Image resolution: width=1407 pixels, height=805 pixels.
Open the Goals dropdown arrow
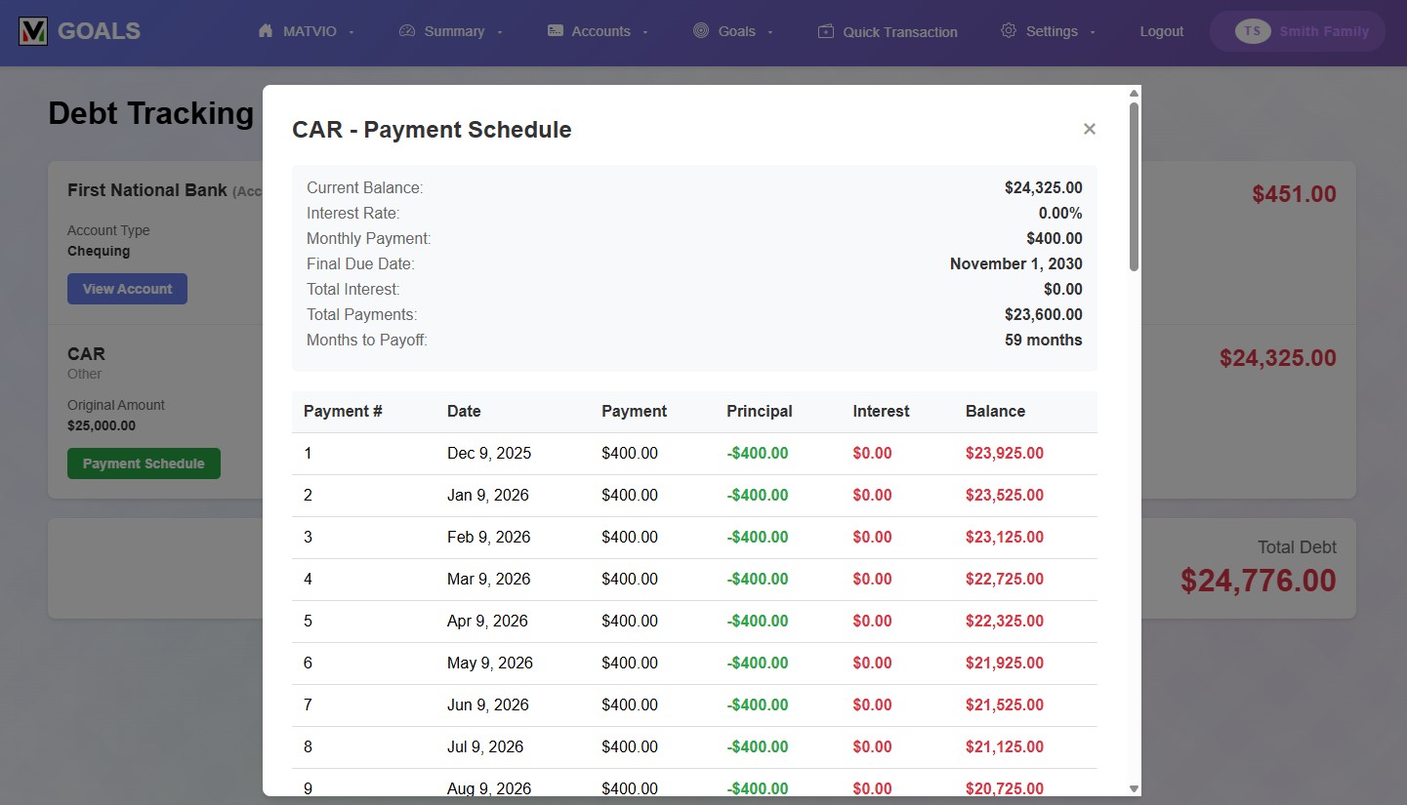pyautogui.click(x=770, y=32)
